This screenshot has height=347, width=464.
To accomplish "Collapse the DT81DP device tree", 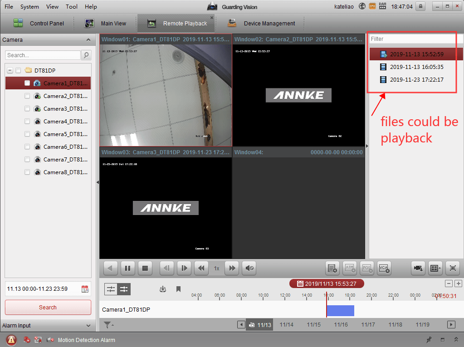I will (10, 70).
